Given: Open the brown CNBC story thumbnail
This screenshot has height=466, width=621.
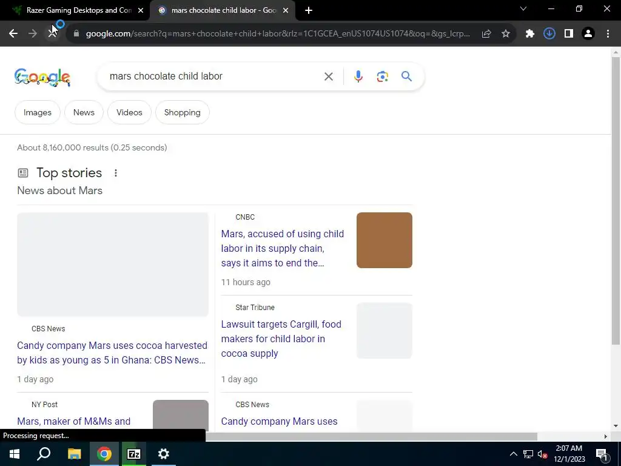Looking at the screenshot, I should tap(384, 240).
